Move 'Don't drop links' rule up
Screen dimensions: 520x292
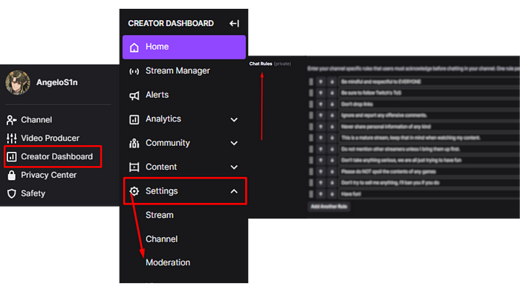(321, 104)
